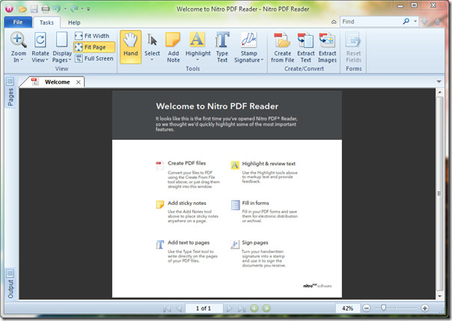Screen dimensions: 452x321
Task: Open the Output side panel
Action: (x=10, y=285)
